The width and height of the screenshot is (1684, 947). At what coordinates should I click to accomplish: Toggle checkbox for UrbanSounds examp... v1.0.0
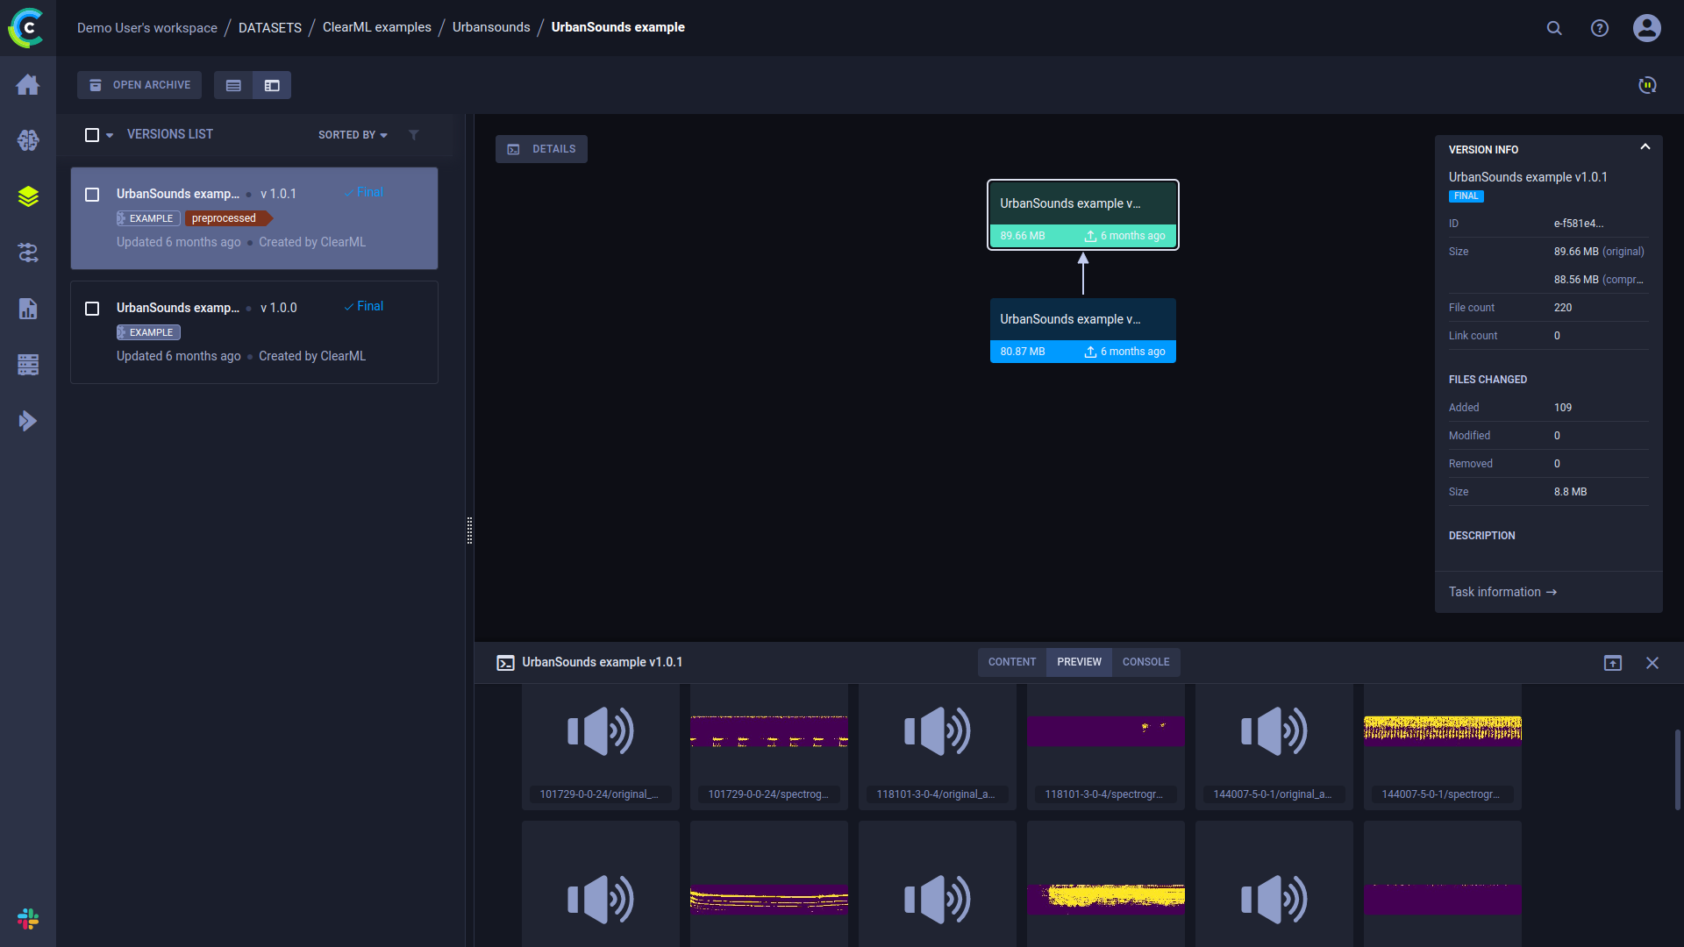click(x=91, y=308)
